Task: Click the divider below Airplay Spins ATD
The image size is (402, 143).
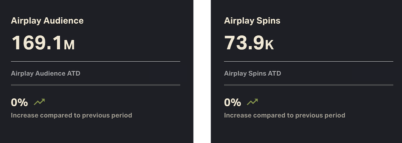Action: 309,85
